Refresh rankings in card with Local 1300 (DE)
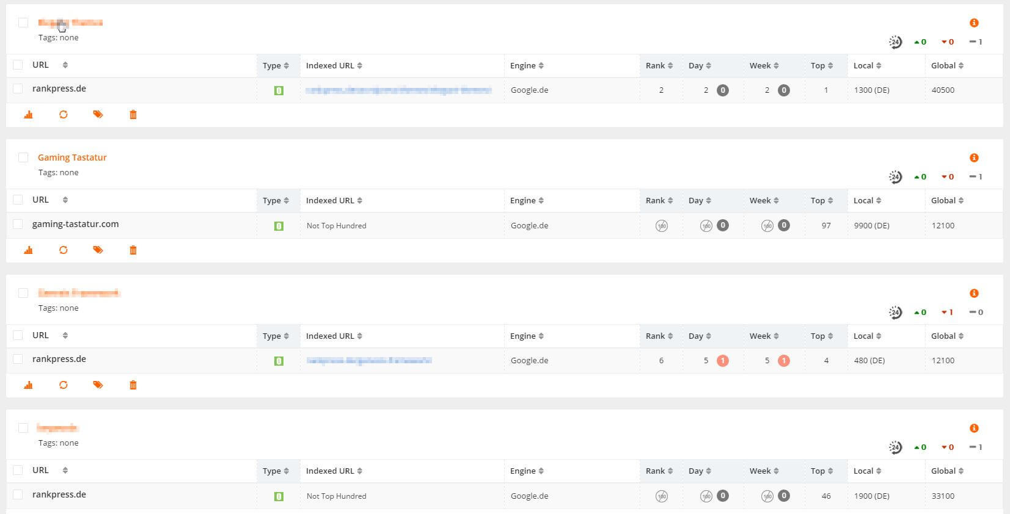Image resolution: width=1010 pixels, height=514 pixels. [64, 115]
